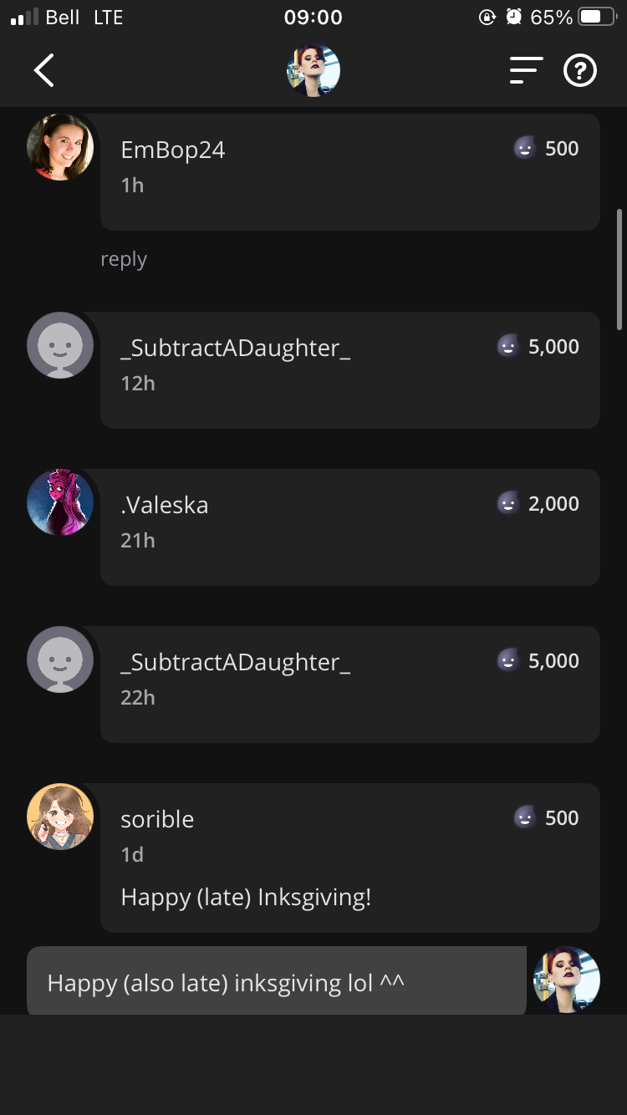Open EmBop24's profile photo
The width and height of the screenshot is (627, 1115).
pyautogui.click(x=60, y=147)
